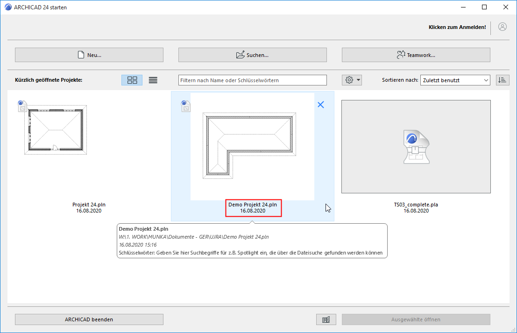Click the Suchen... button
The image size is (517, 333).
[x=253, y=55]
